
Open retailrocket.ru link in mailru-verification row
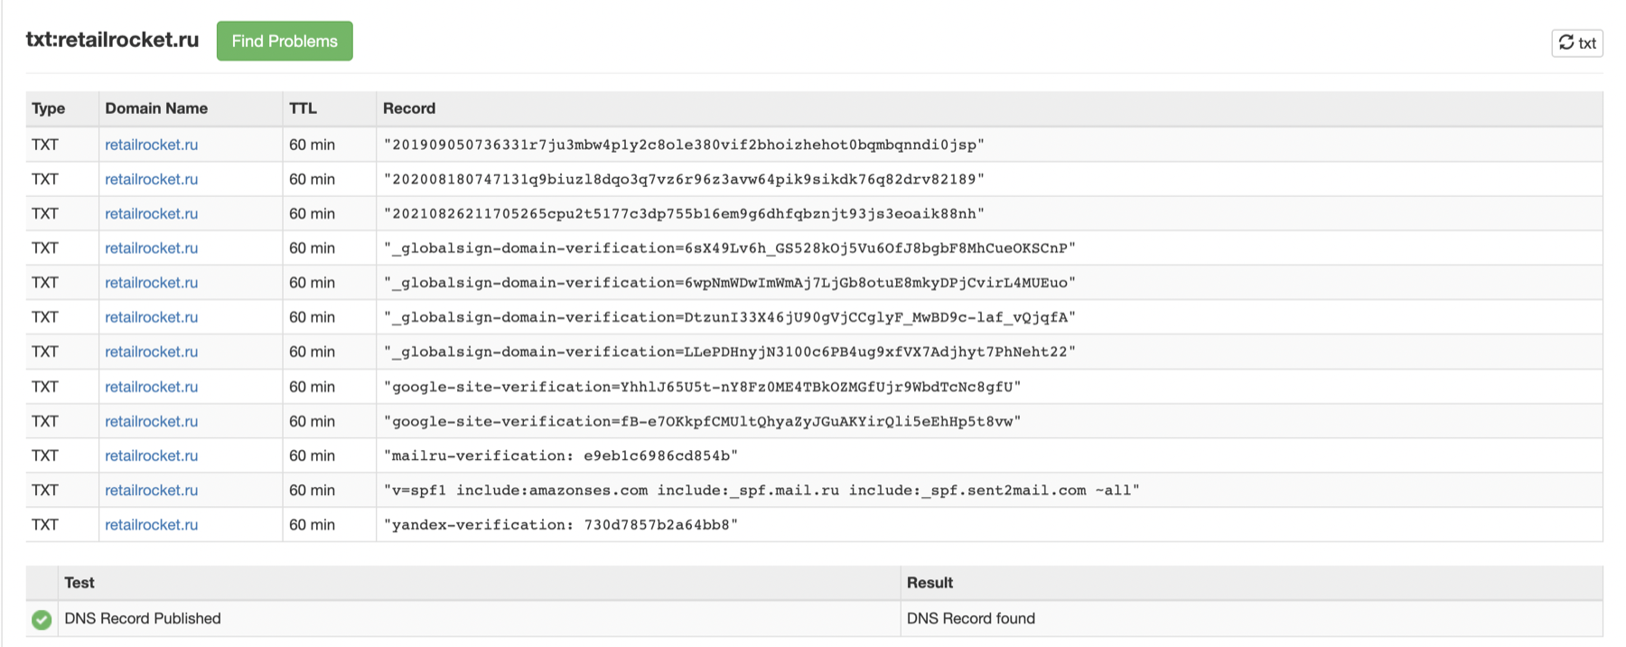click(151, 455)
